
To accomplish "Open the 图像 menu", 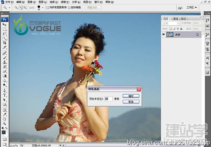I will coord(31,2).
